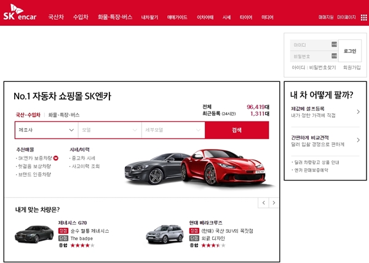Open the 브랜드 인증차량 link
Viewport: 369px width, 263px height.
click(x=34, y=175)
